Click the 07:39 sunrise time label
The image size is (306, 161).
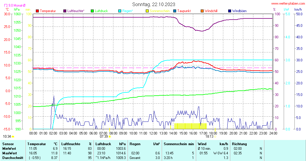(104, 137)
